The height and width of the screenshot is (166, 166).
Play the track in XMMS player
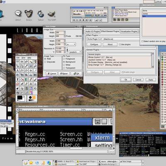point(77,20)
